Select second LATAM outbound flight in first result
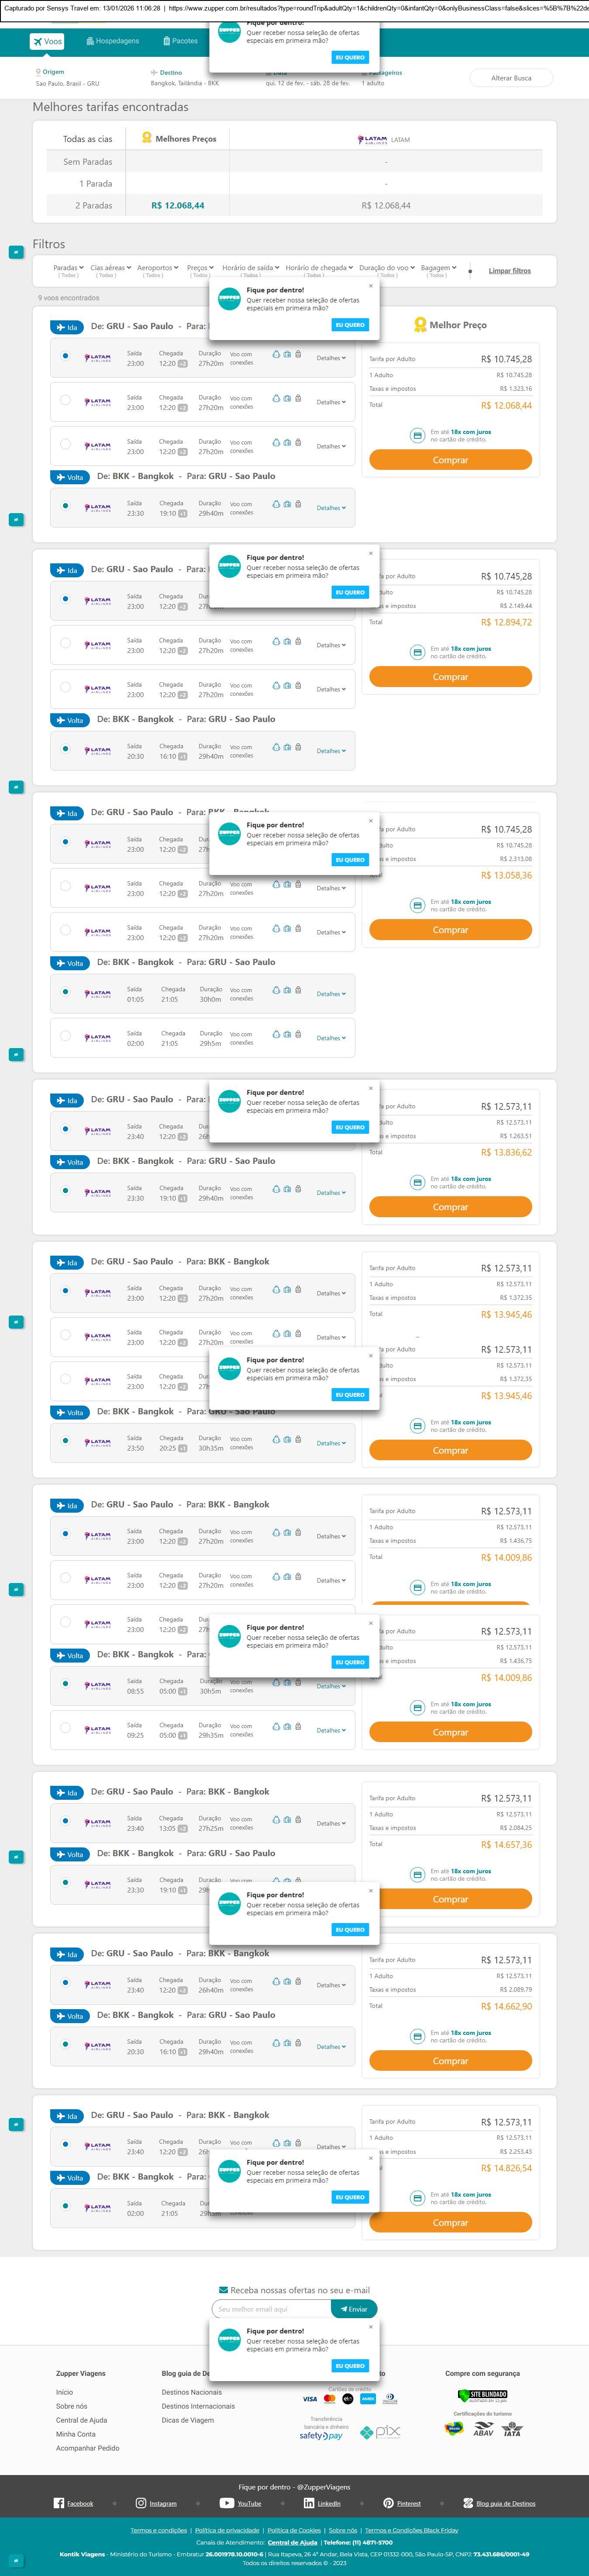 click(65, 400)
